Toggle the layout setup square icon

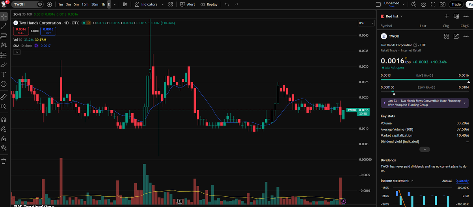pyautogui.click(x=378, y=4)
